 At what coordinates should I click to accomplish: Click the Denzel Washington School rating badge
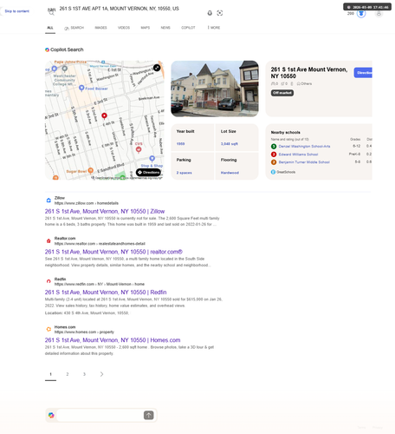coord(274,147)
